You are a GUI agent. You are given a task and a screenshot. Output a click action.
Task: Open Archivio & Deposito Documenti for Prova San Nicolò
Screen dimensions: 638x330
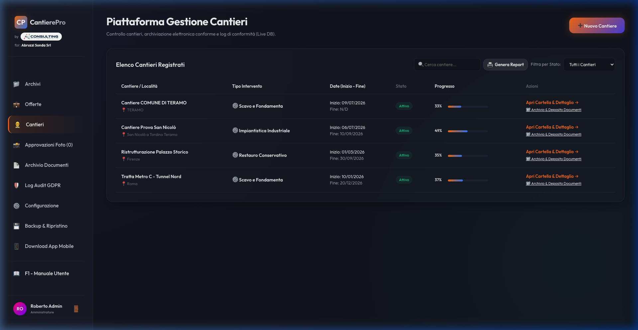tap(554, 135)
